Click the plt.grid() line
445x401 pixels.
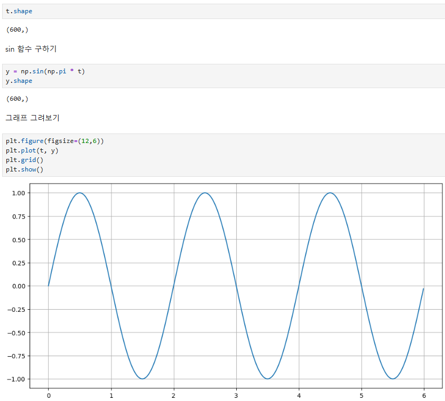[24, 160]
